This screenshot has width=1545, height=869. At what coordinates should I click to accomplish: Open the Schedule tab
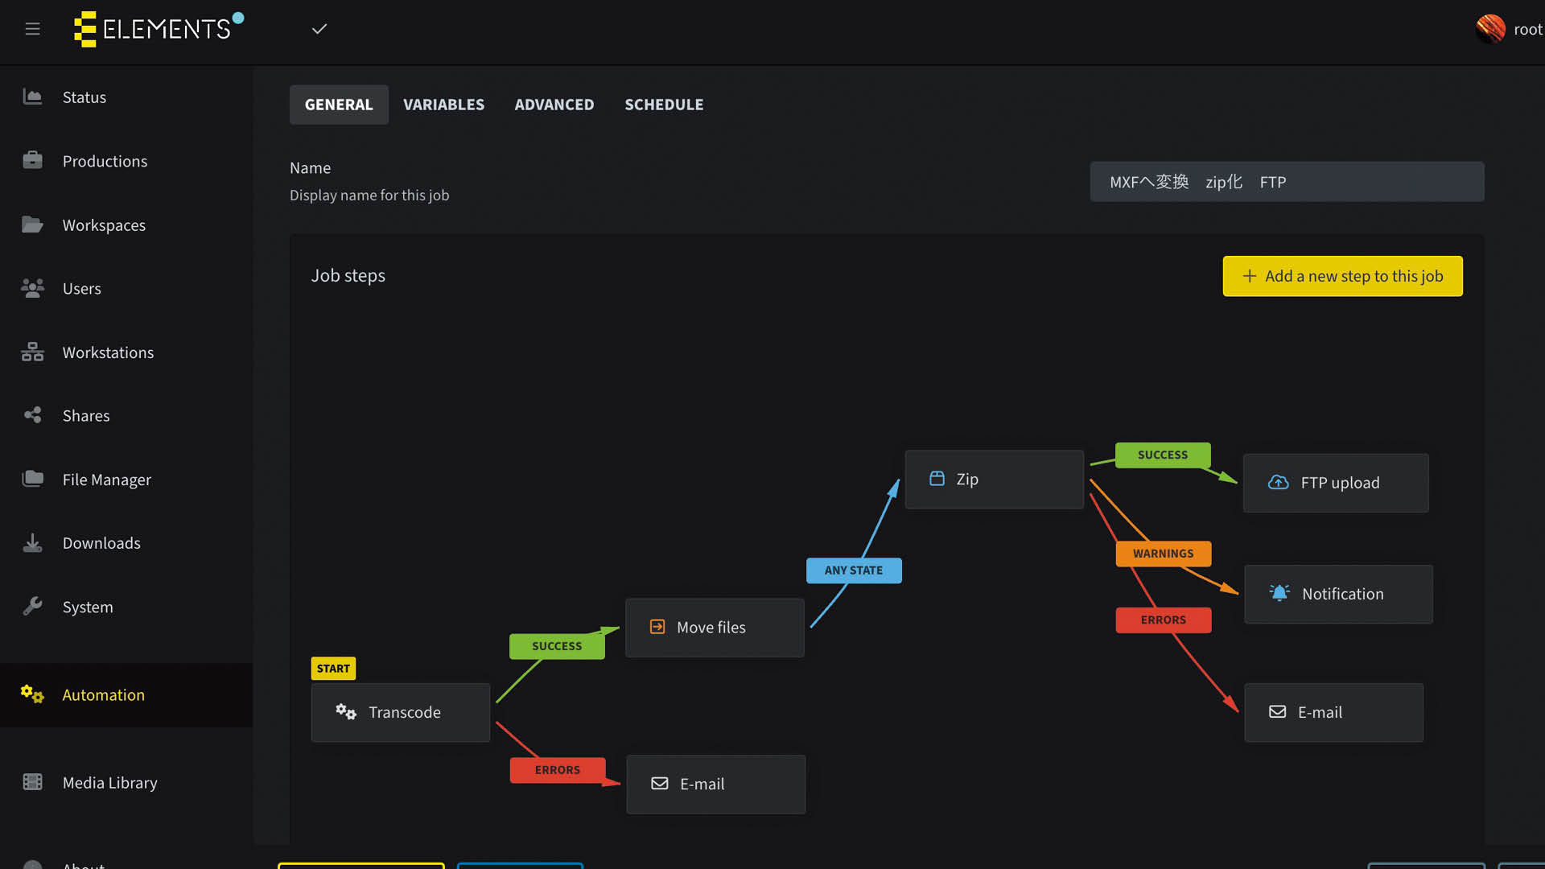click(x=664, y=105)
